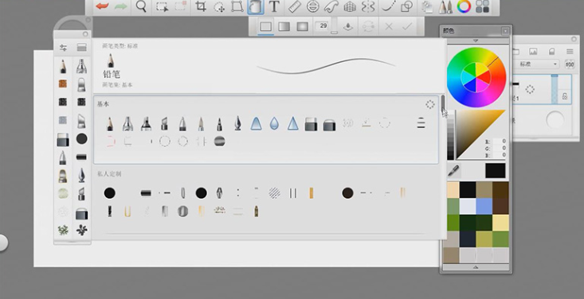
Task: Select the Zoom magnifier tool
Action: click(141, 6)
